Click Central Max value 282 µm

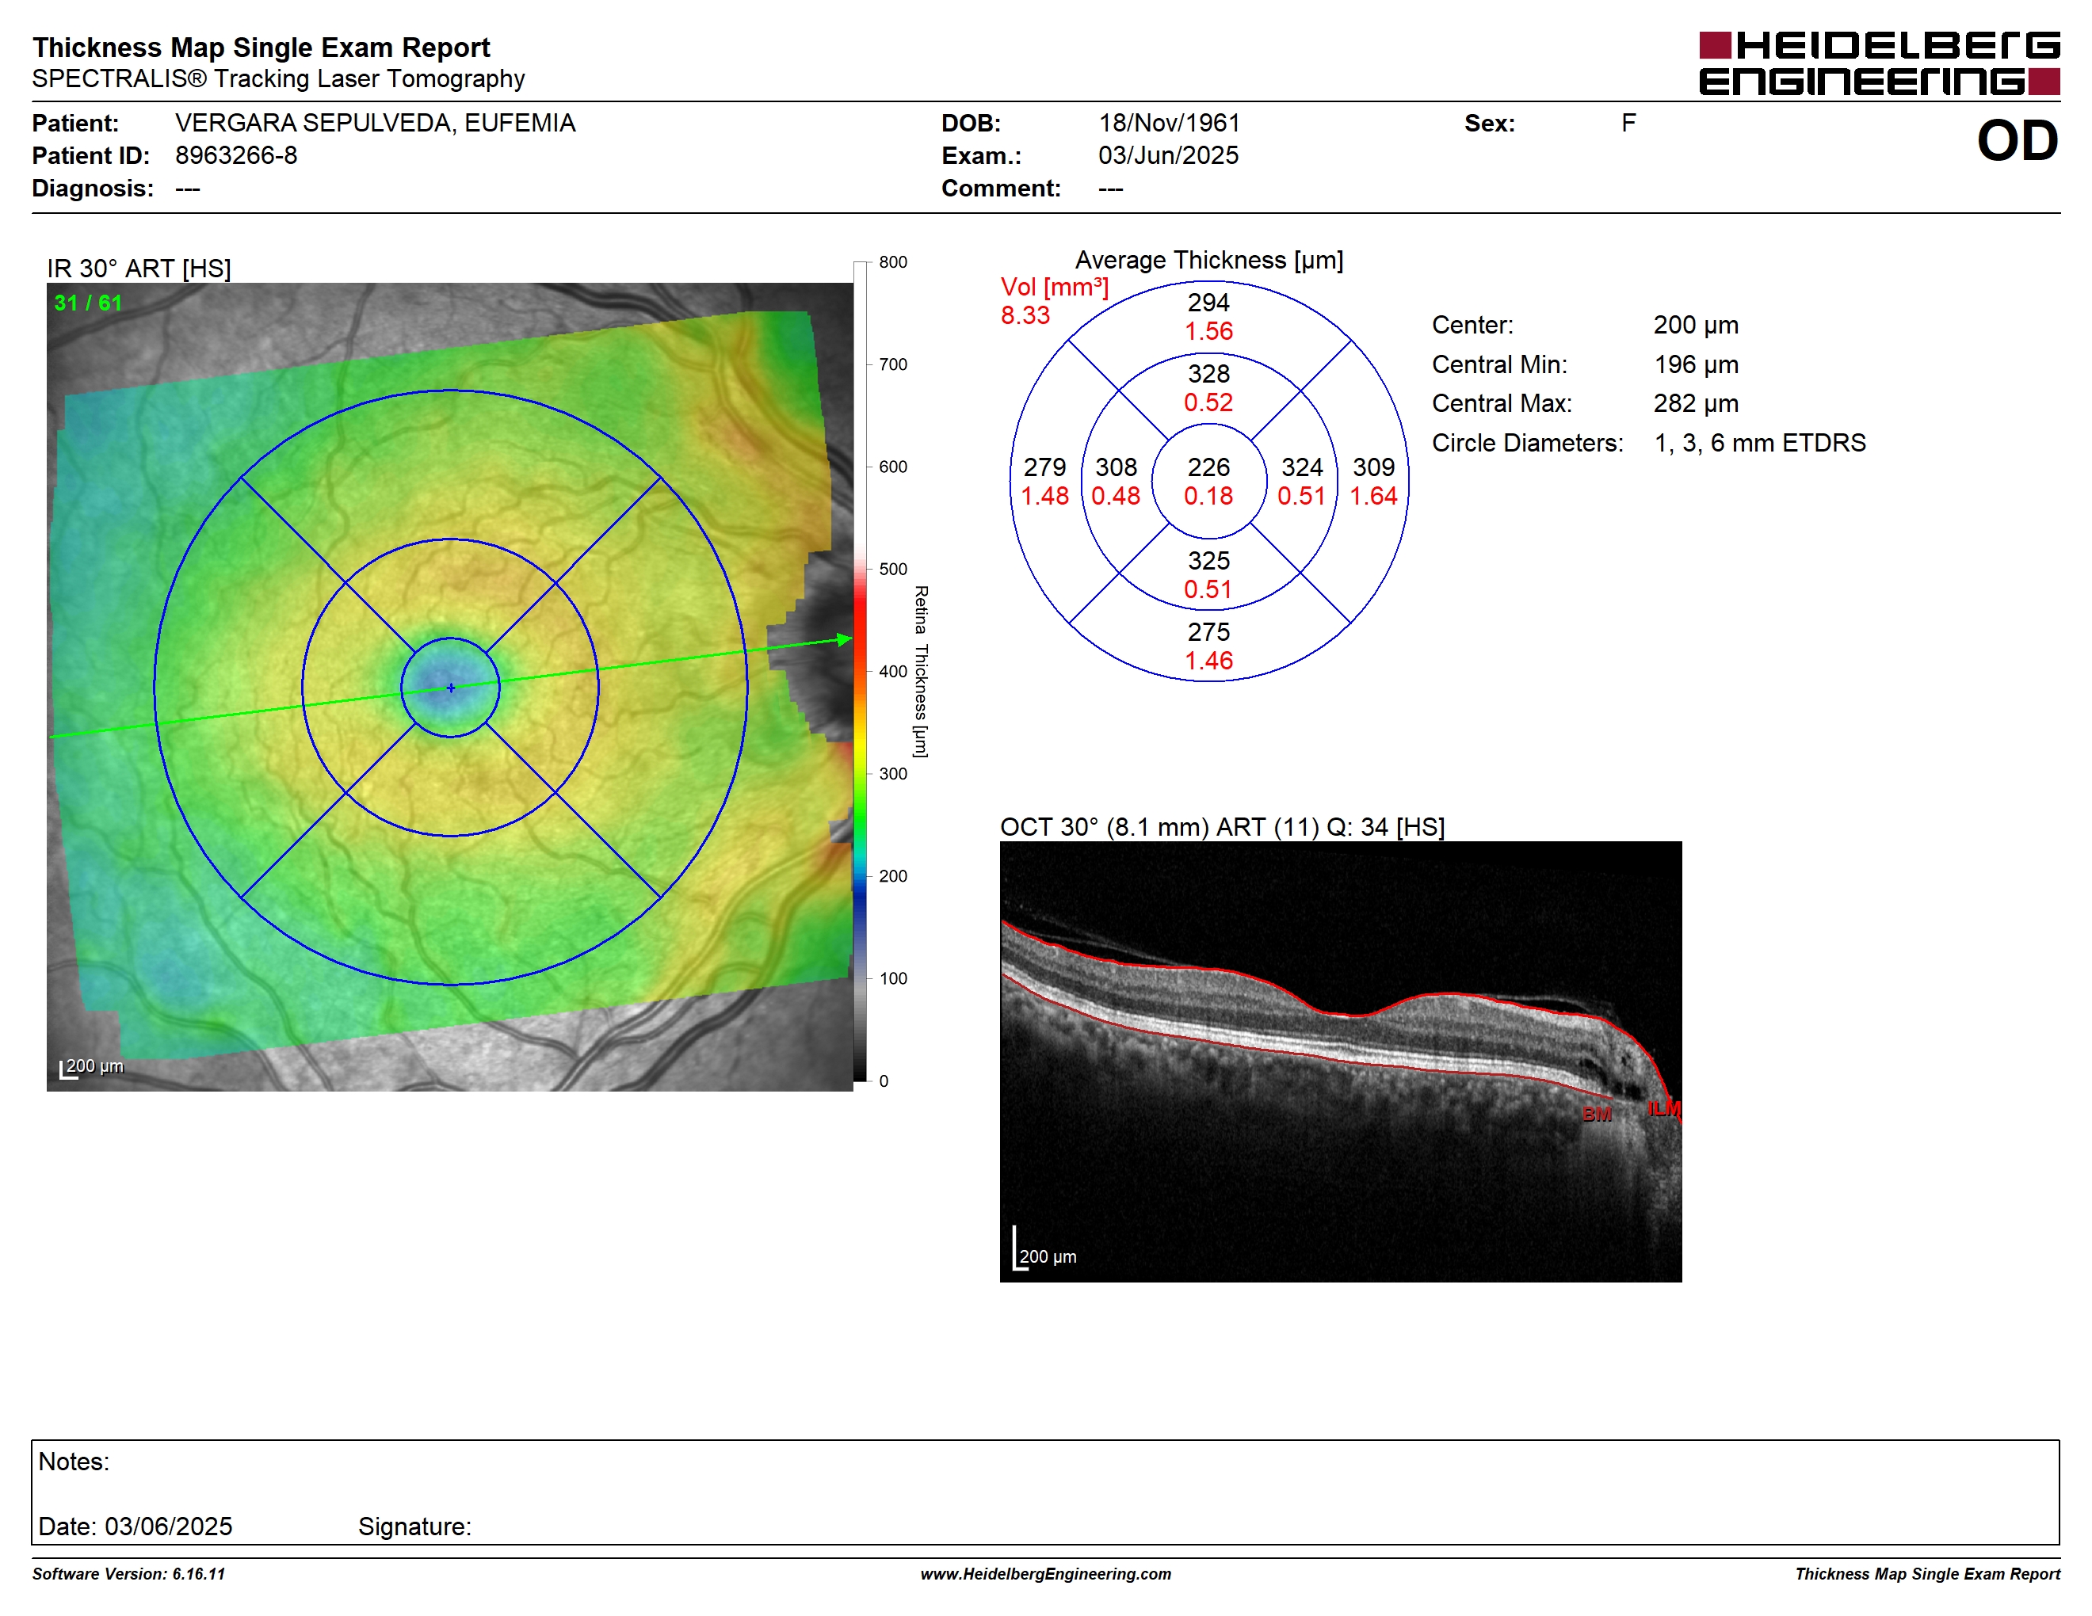pyautogui.click(x=1696, y=403)
